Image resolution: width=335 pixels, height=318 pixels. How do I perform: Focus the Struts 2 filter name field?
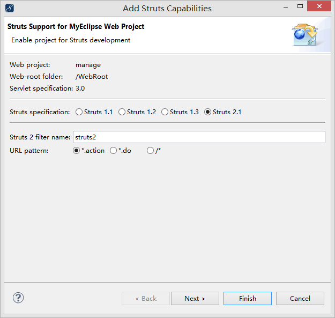[x=199, y=137]
